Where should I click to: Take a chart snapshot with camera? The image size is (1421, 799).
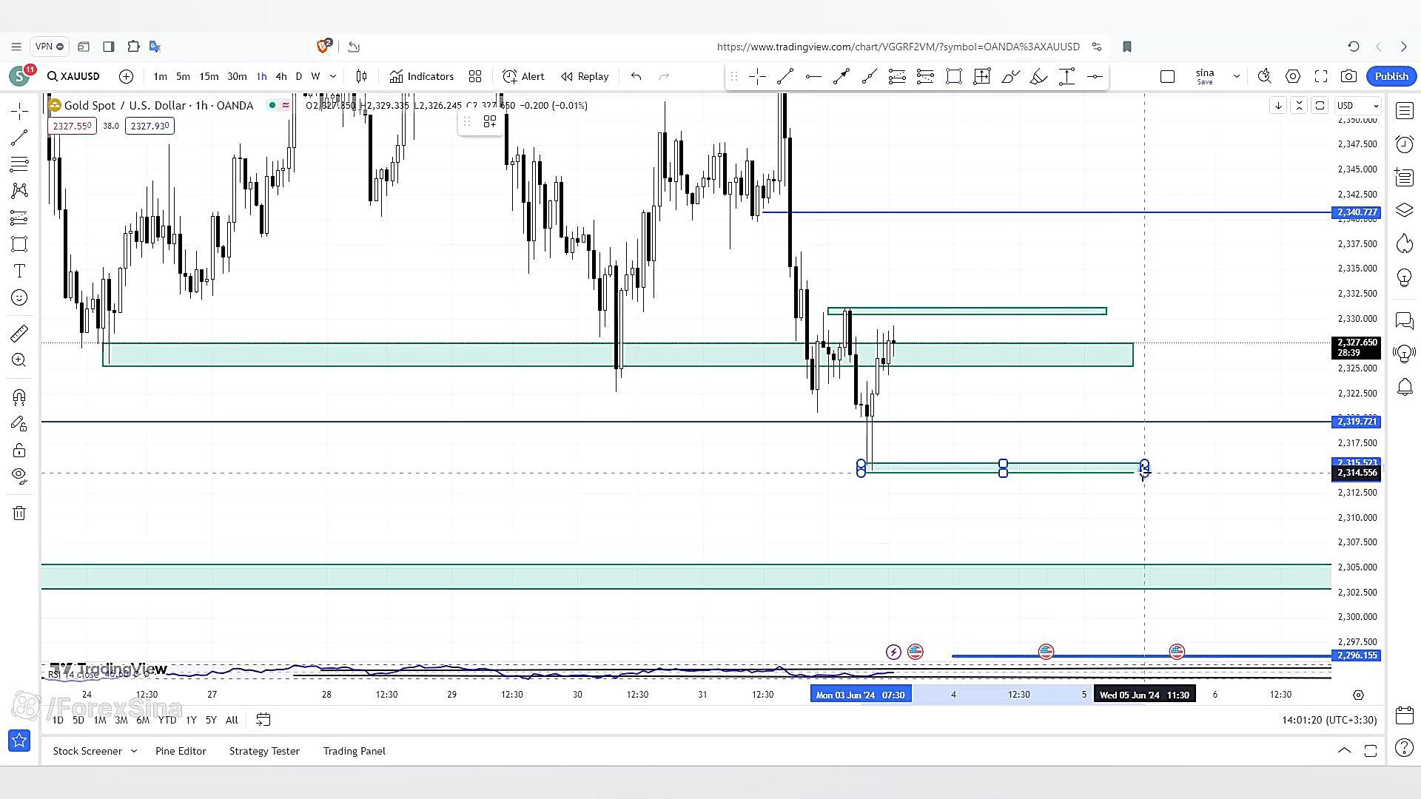[1349, 76]
